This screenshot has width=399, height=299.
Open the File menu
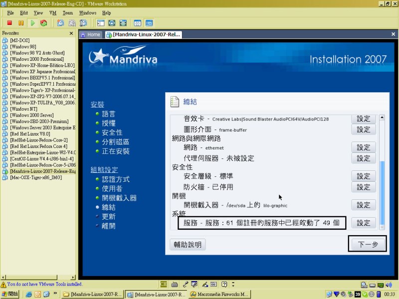(10, 13)
